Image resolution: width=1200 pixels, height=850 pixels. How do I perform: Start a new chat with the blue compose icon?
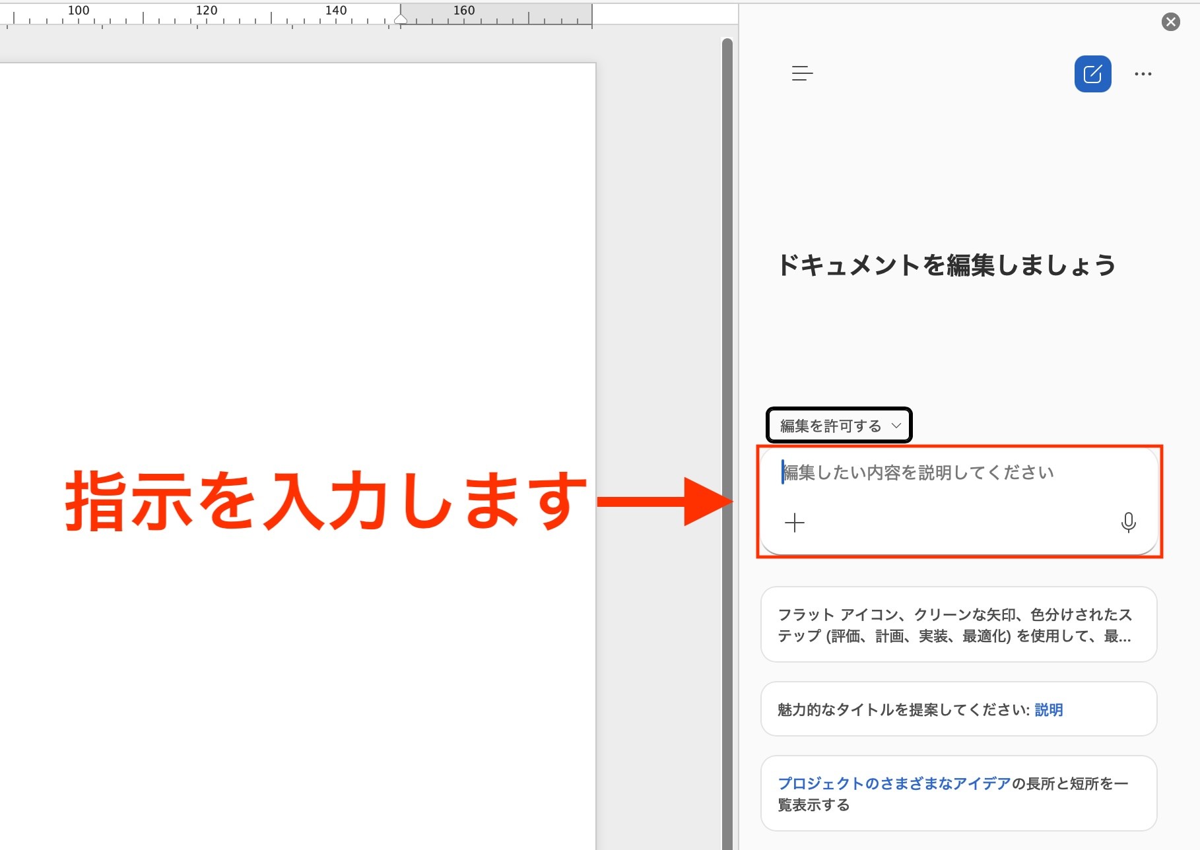coord(1092,74)
